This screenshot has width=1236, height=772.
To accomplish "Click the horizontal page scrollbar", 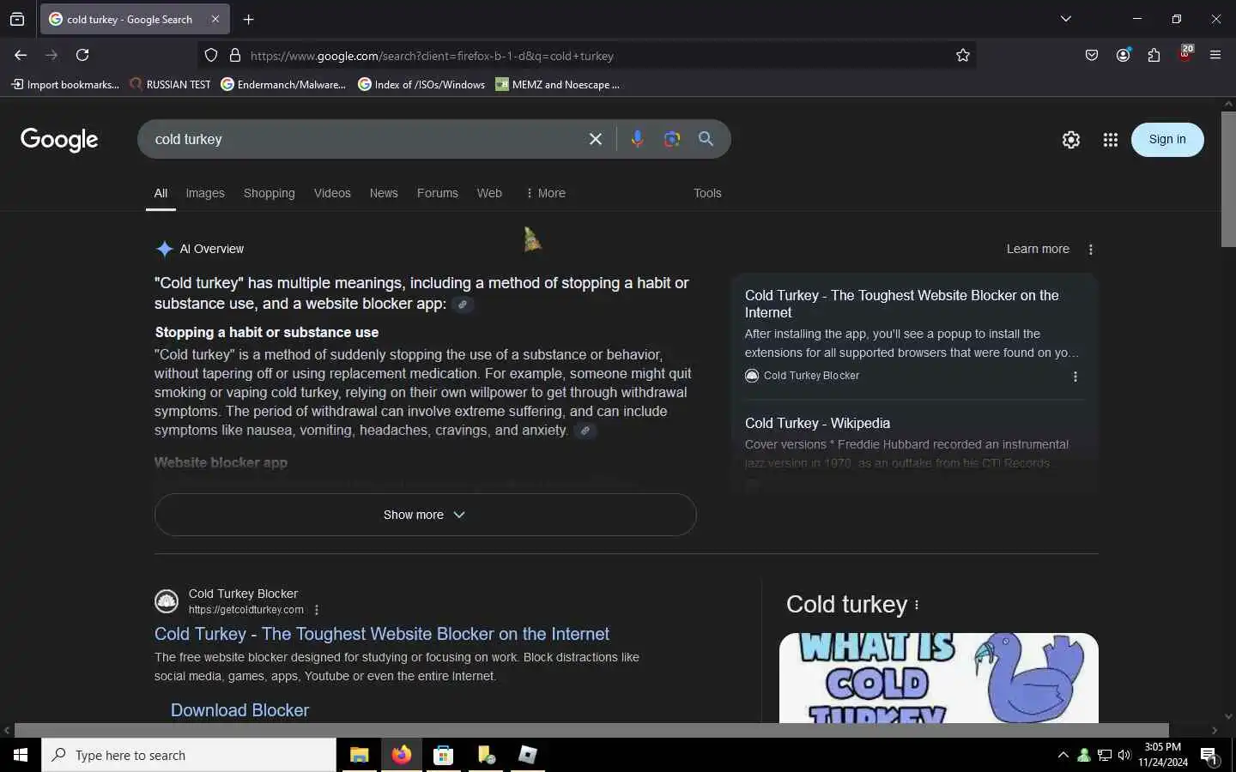I will coord(591,730).
